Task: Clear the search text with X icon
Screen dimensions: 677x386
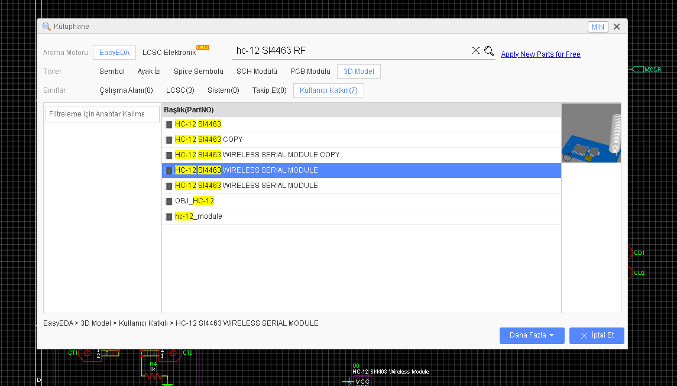Action: coord(476,50)
